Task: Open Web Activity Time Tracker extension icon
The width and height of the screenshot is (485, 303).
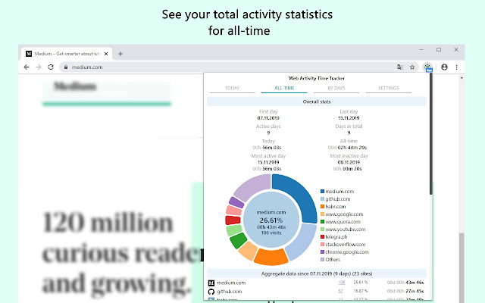Action: click(427, 67)
